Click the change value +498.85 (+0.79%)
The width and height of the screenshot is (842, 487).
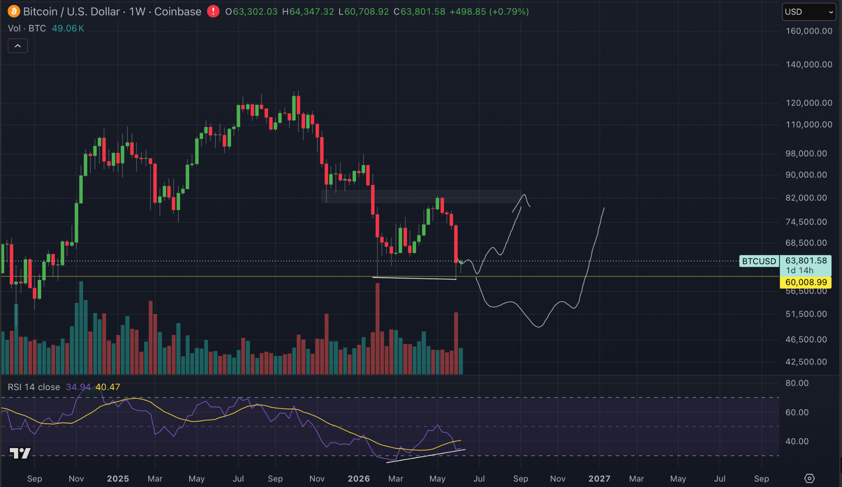click(x=489, y=12)
